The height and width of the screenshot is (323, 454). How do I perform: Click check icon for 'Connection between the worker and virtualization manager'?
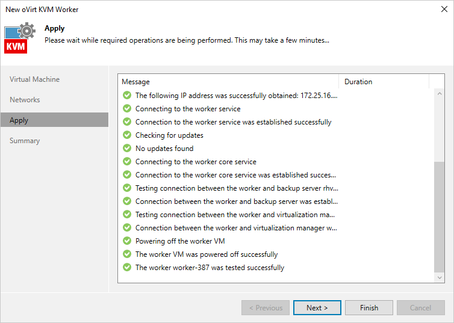tap(127, 227)
